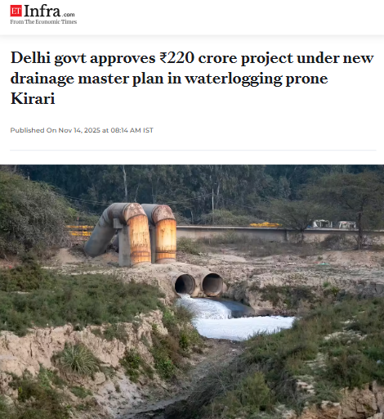Click the '₹220 crore' text in the headline
This screenshot has height=419, width=384.
pos(199,58)
